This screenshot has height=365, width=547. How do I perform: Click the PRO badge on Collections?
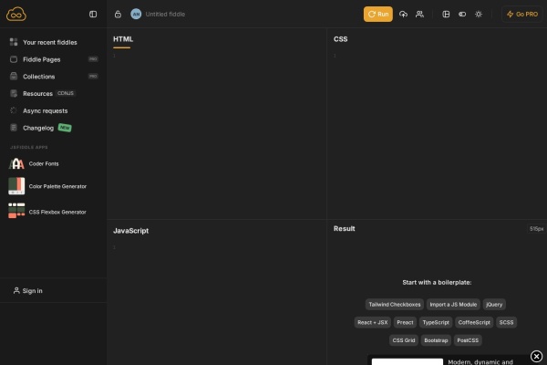(93, 76)
